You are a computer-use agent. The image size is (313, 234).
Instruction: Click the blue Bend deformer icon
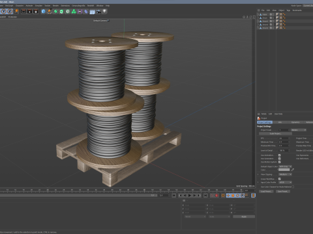coord(86,11)
